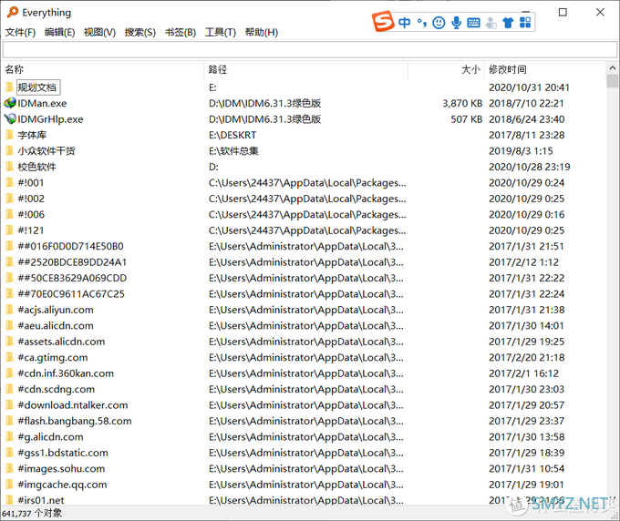Open the 帮助(H) menu
620x521 pixels.
pos(262,32)
